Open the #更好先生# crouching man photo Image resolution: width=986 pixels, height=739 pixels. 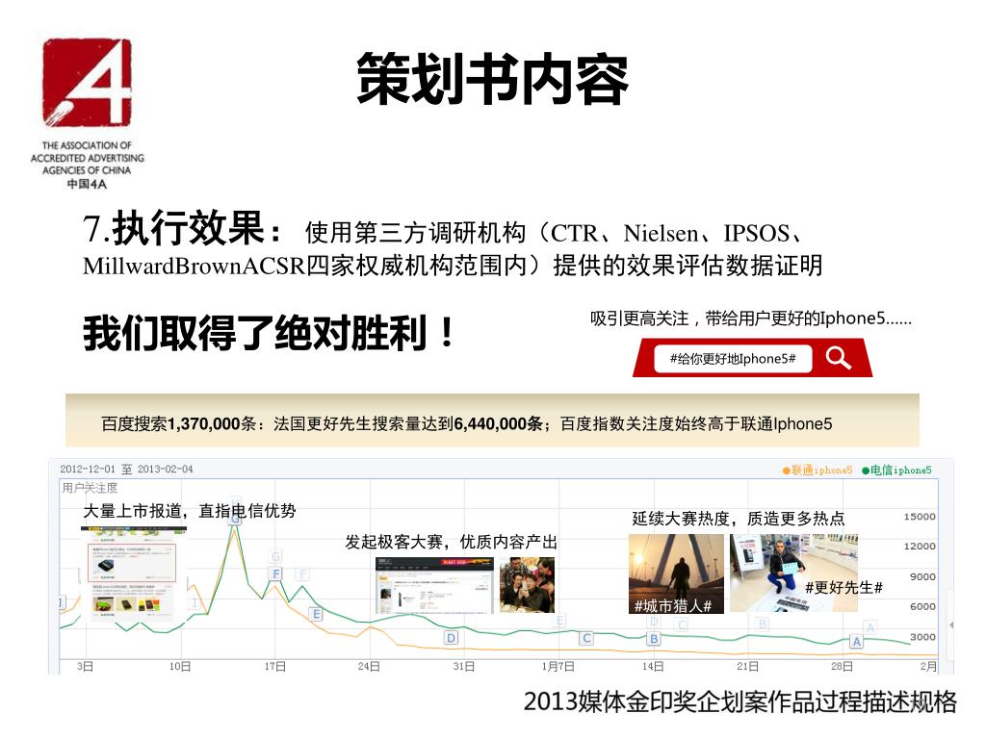(x=793, y=573)
